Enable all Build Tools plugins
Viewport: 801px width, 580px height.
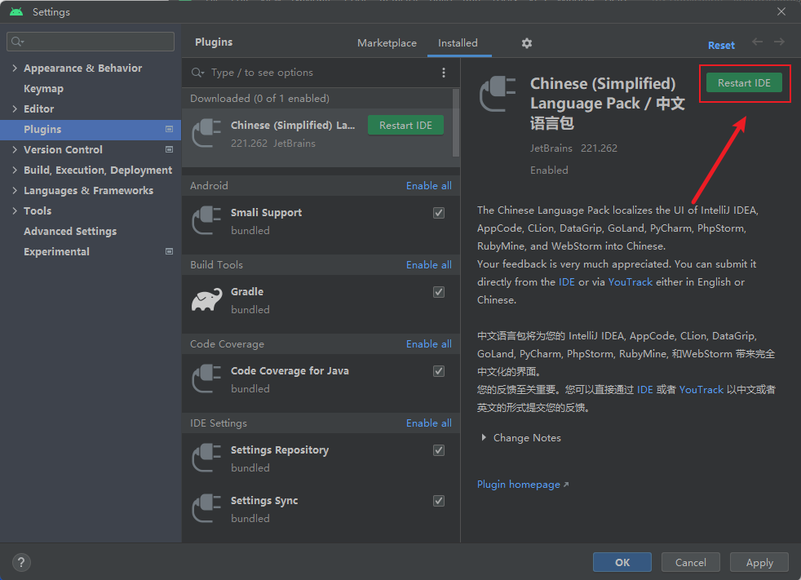click(428, 264)
